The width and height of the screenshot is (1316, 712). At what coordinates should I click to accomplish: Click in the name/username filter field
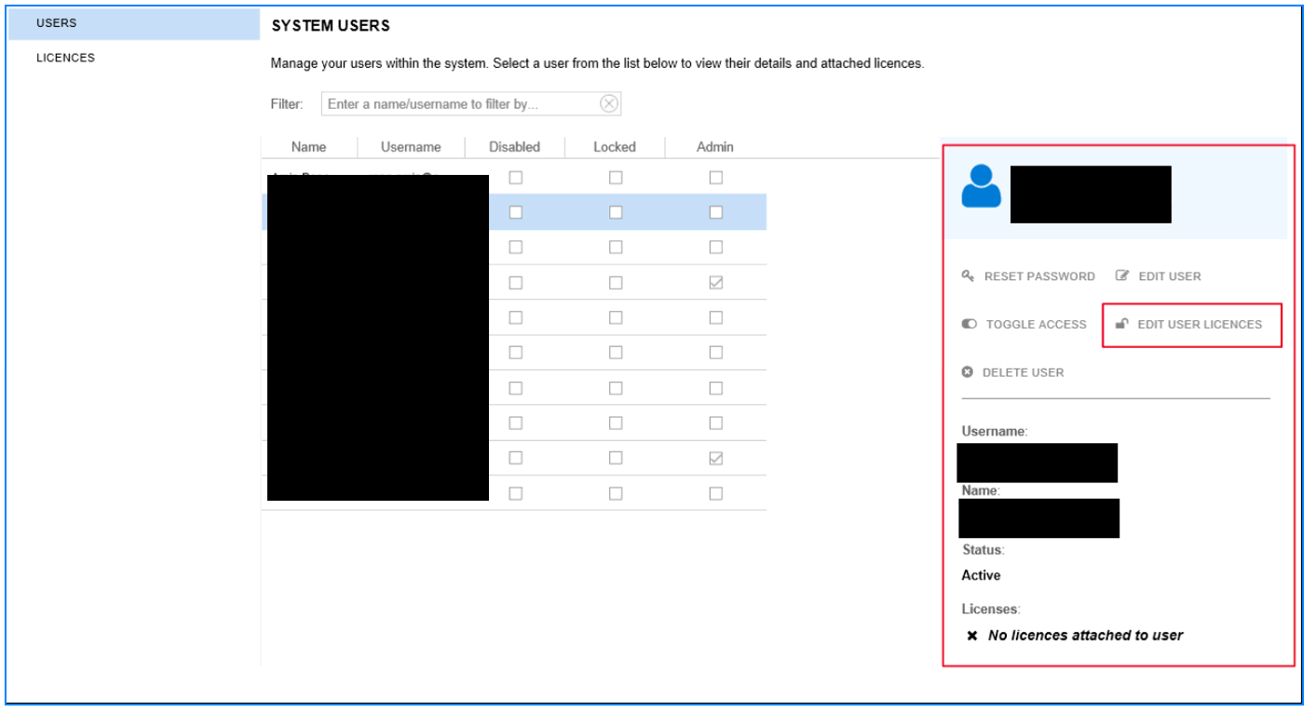pyautogui.click(x=461, y=103)
